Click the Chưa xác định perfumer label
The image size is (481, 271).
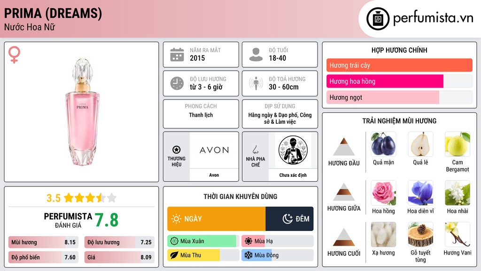293,175
